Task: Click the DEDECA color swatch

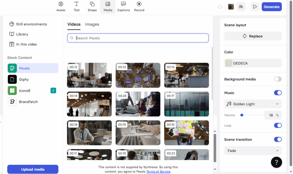Action: point(253,63)
